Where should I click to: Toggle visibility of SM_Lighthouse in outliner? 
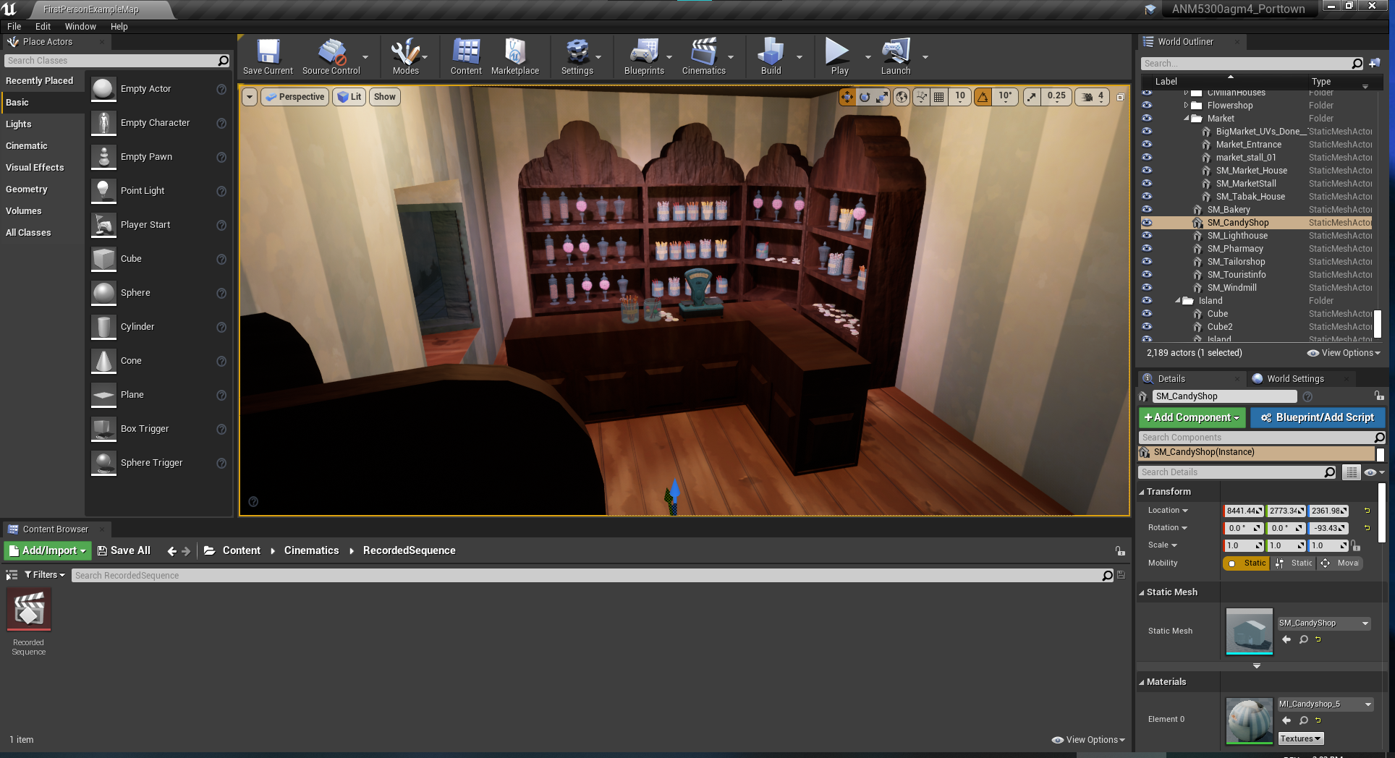pyautogui.click(x=1147, y=236)
